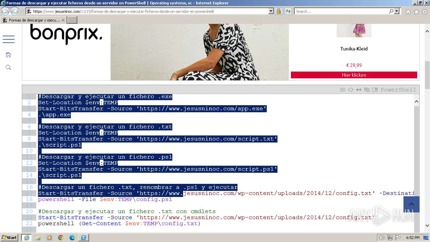Click Start-BitsTransfer script.ps1 line 13
The height and width of the screenshot is (242, 430).
(x=158, y=169)
